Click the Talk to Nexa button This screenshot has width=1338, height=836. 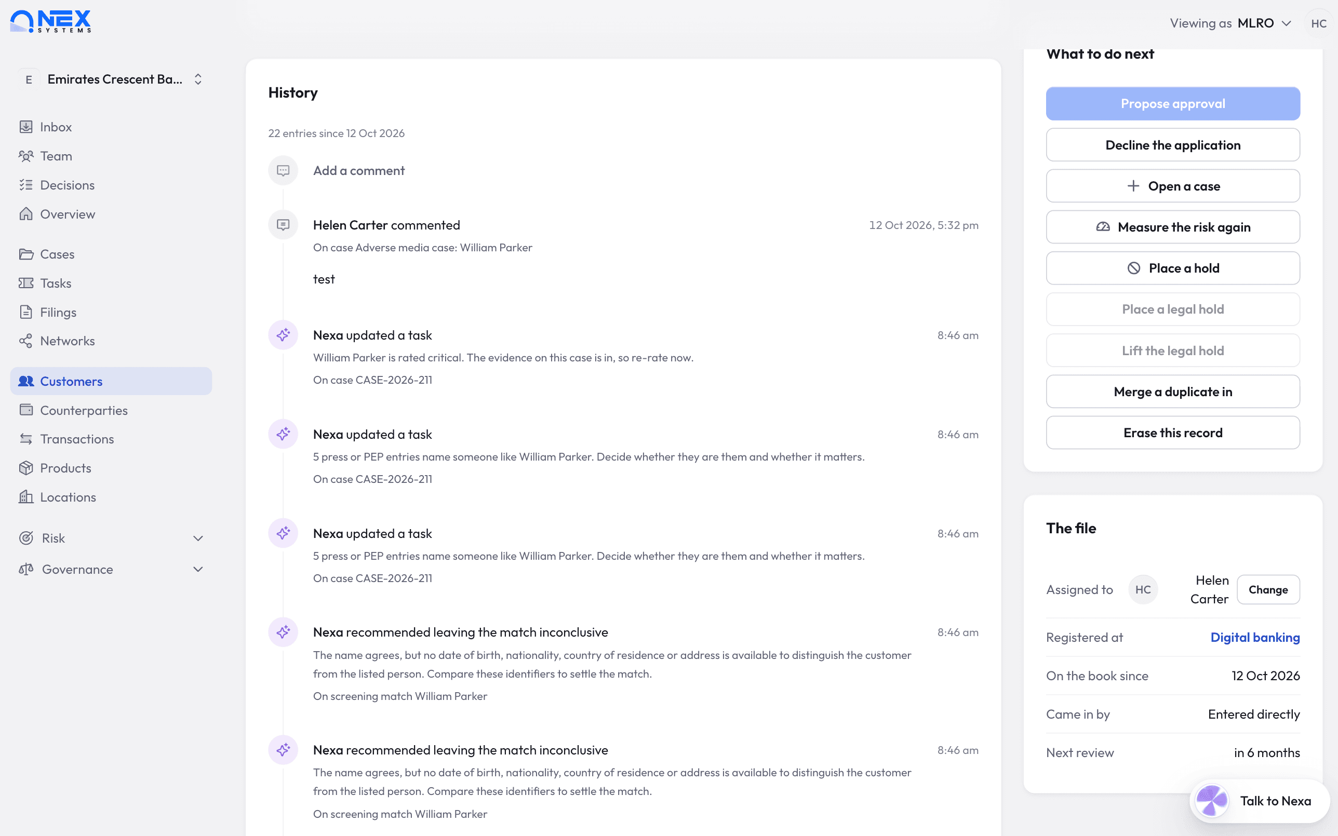pyautogui.click(x=1260, y=801)
